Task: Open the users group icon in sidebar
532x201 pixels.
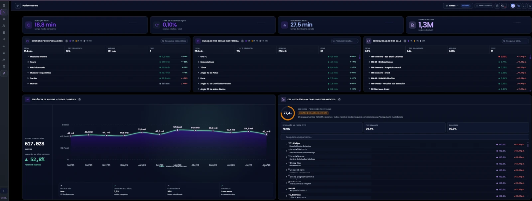Action: [x=4, y=26]
